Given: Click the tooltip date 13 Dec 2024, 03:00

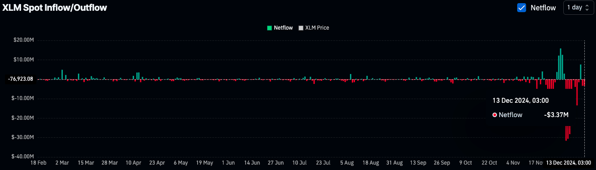Looking at the screenshot, I should [x=521, y=100].
